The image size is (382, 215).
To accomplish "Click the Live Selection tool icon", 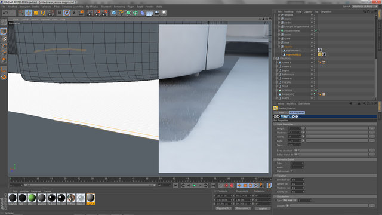I will [21, 13].
